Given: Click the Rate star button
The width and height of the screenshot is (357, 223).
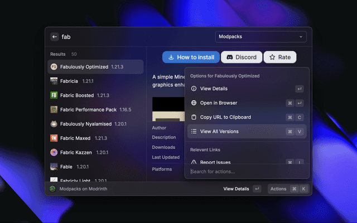Looking at the screenshot, I should click(279, 57).
